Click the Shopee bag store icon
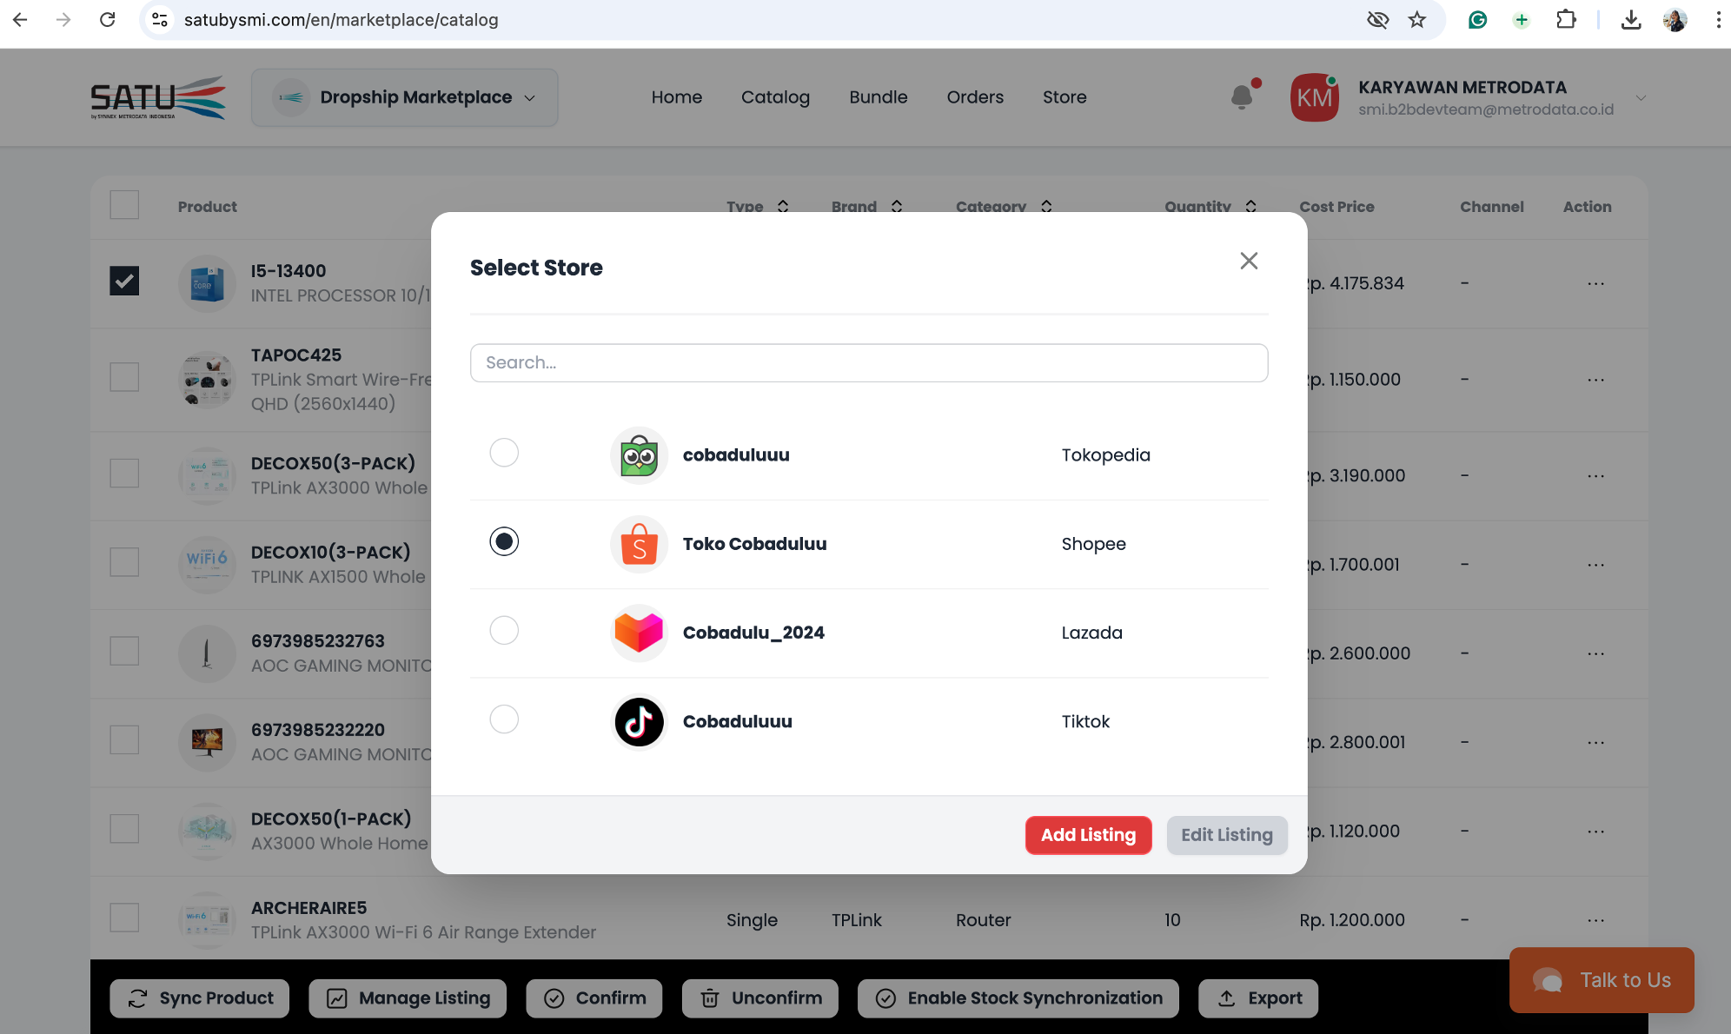This screenshot has width=1731, height=1034. (x=639, y=544)
